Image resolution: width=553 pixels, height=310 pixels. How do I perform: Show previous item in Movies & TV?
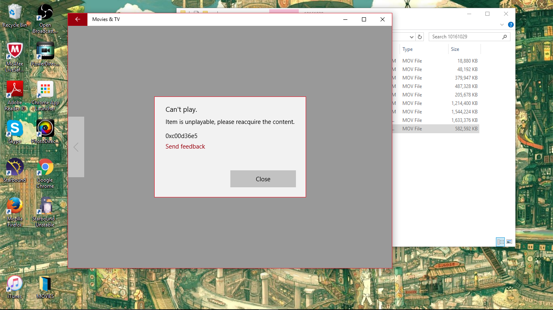tap(76, 147)
